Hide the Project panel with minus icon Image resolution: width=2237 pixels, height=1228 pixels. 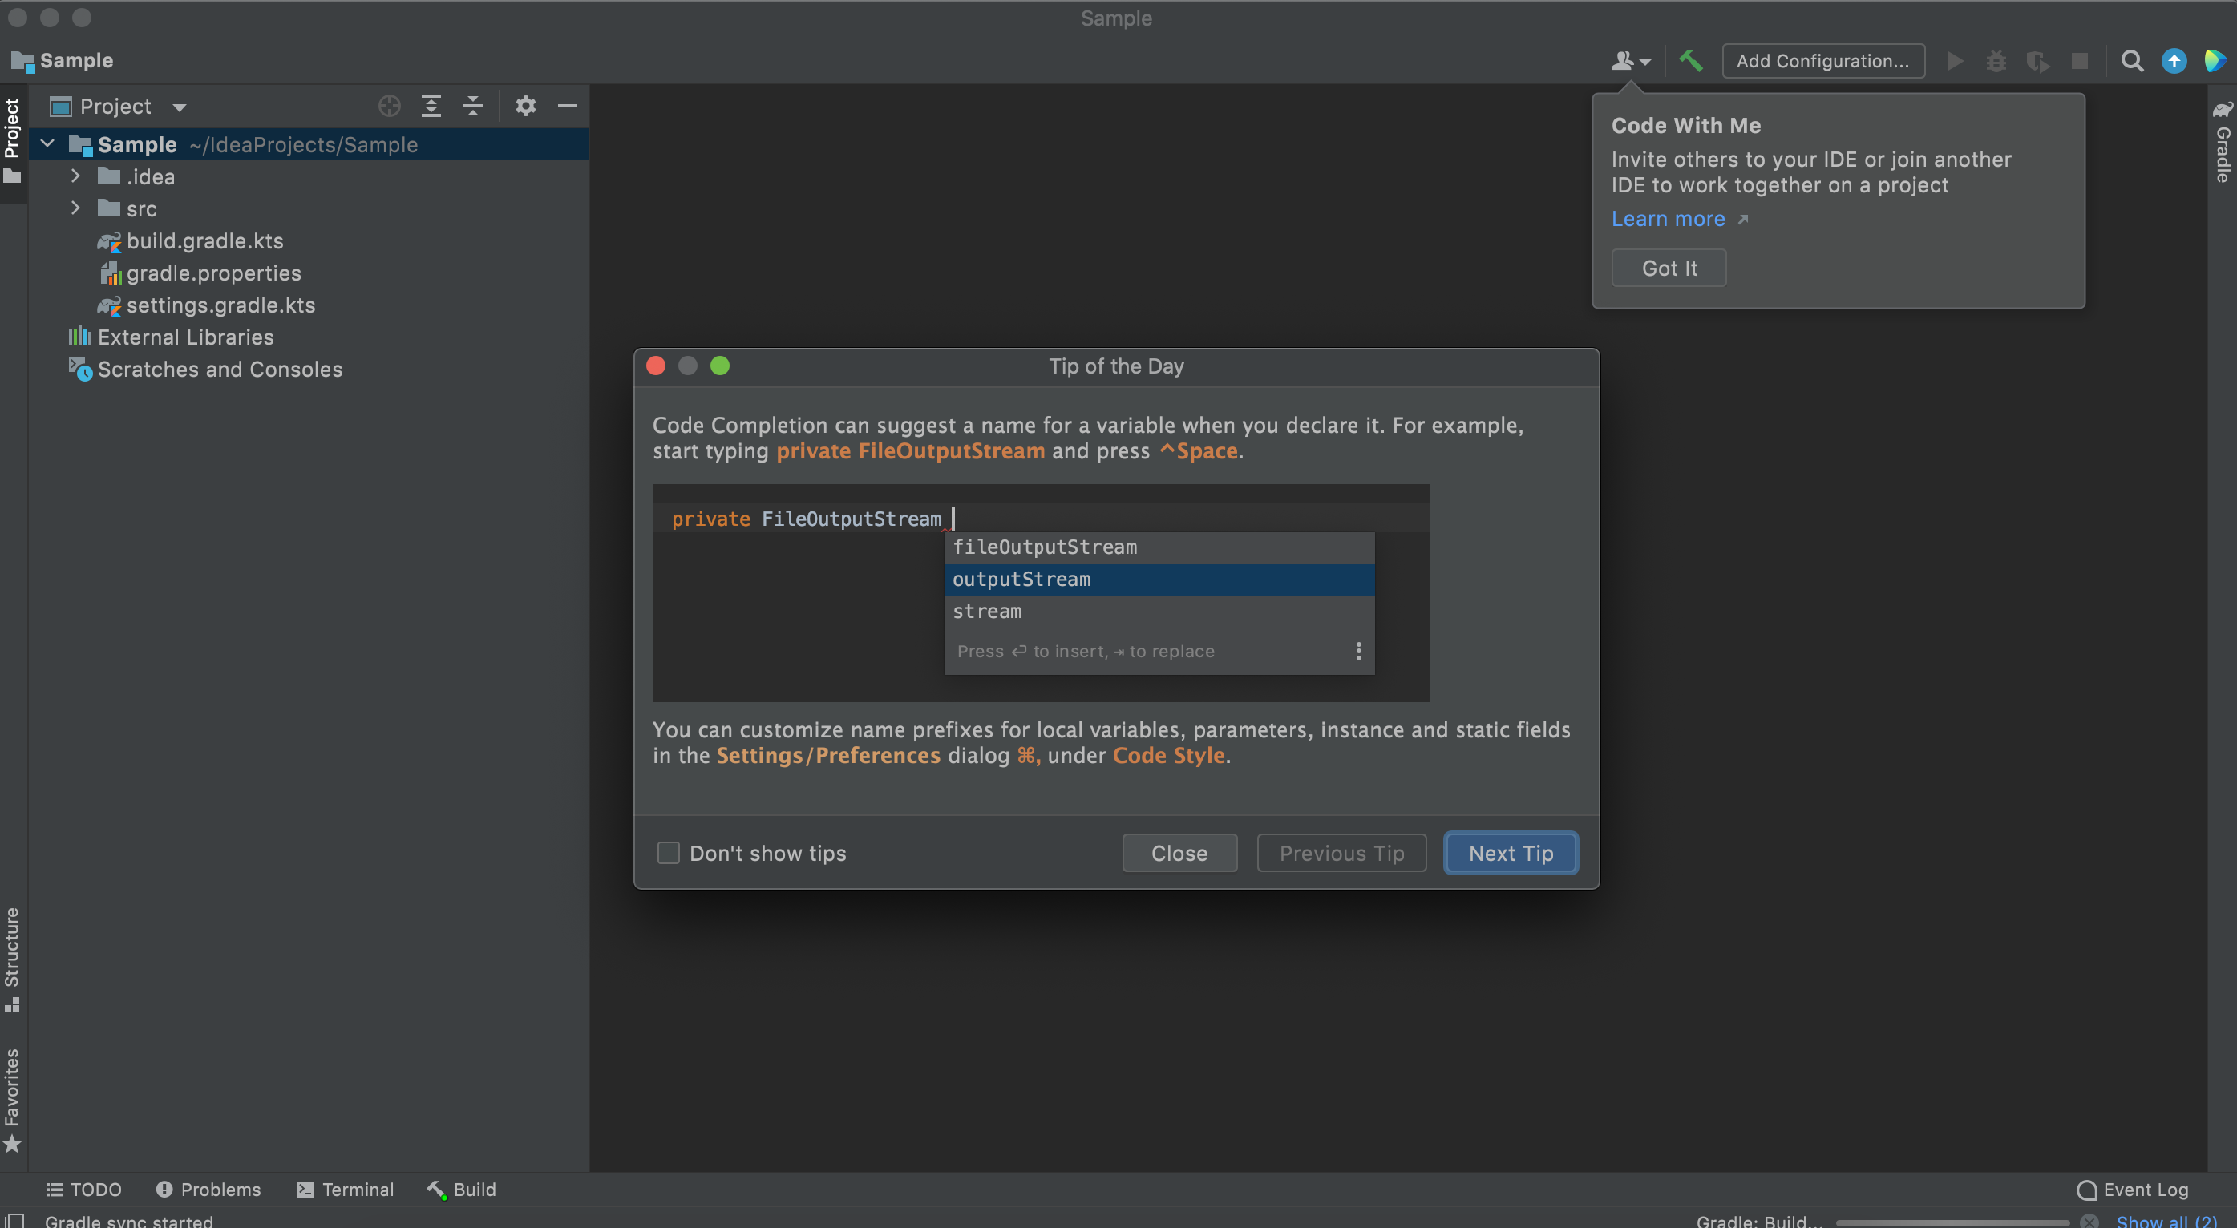coord(567,106)
